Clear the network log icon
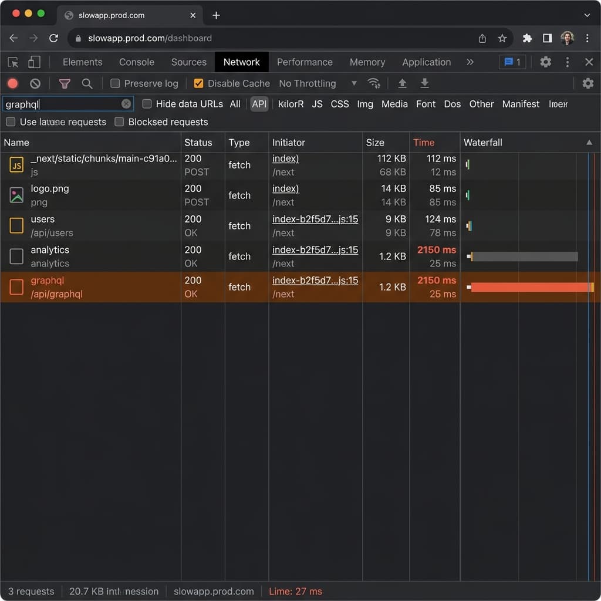 [35, 83]
